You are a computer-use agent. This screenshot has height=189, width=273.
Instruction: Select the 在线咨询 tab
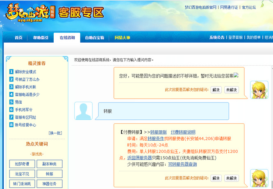click(x=67, y=38)
